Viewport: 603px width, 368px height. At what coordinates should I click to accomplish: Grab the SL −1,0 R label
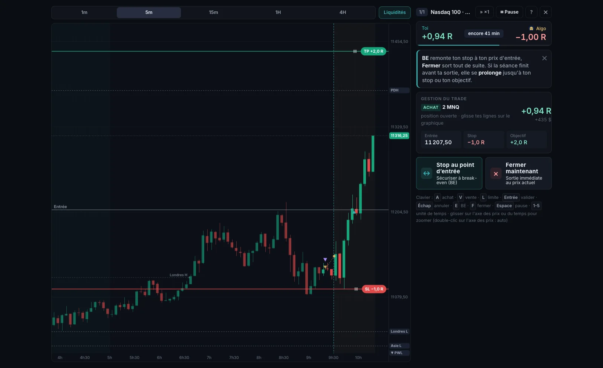click(x=374, y=289)
